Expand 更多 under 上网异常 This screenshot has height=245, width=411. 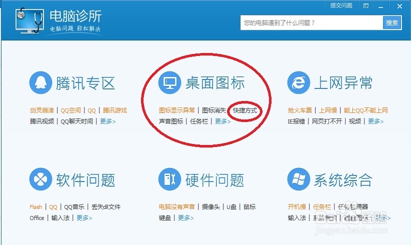point(376,121)
